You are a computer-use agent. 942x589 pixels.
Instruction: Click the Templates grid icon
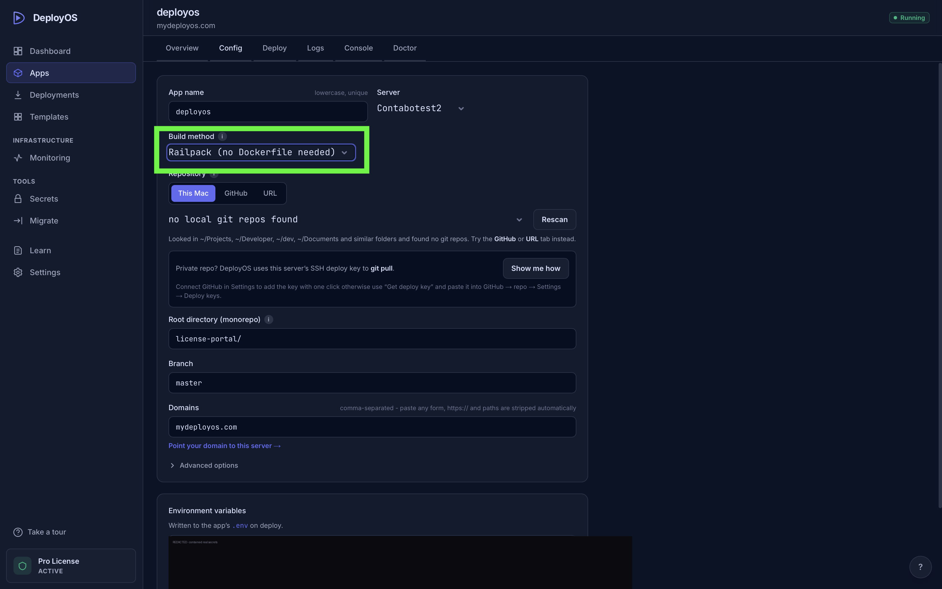18,117
